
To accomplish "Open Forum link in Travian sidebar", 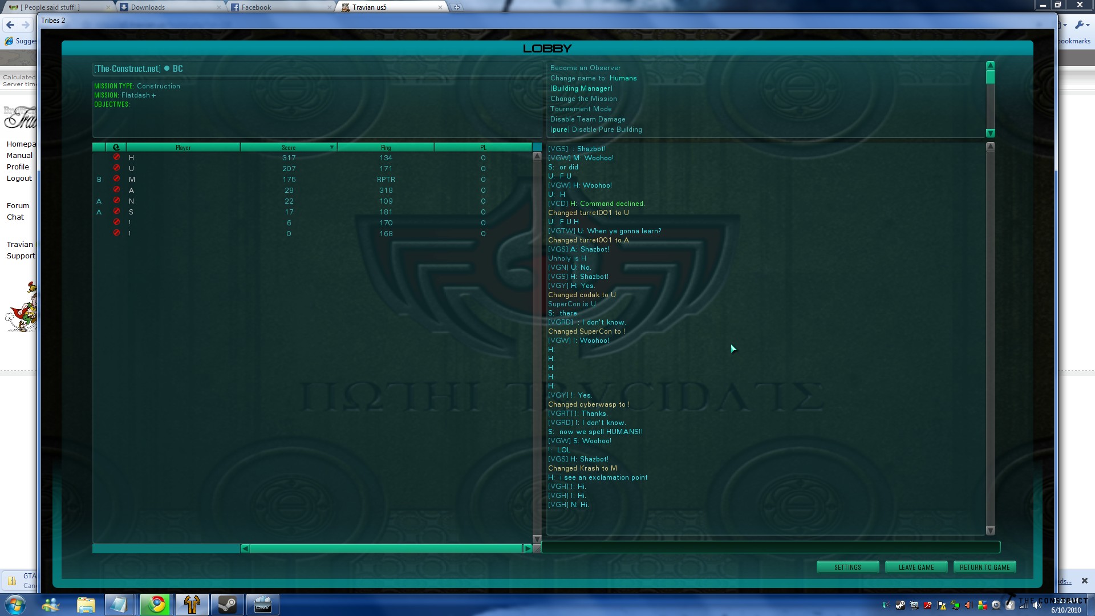I will (18, 205).
